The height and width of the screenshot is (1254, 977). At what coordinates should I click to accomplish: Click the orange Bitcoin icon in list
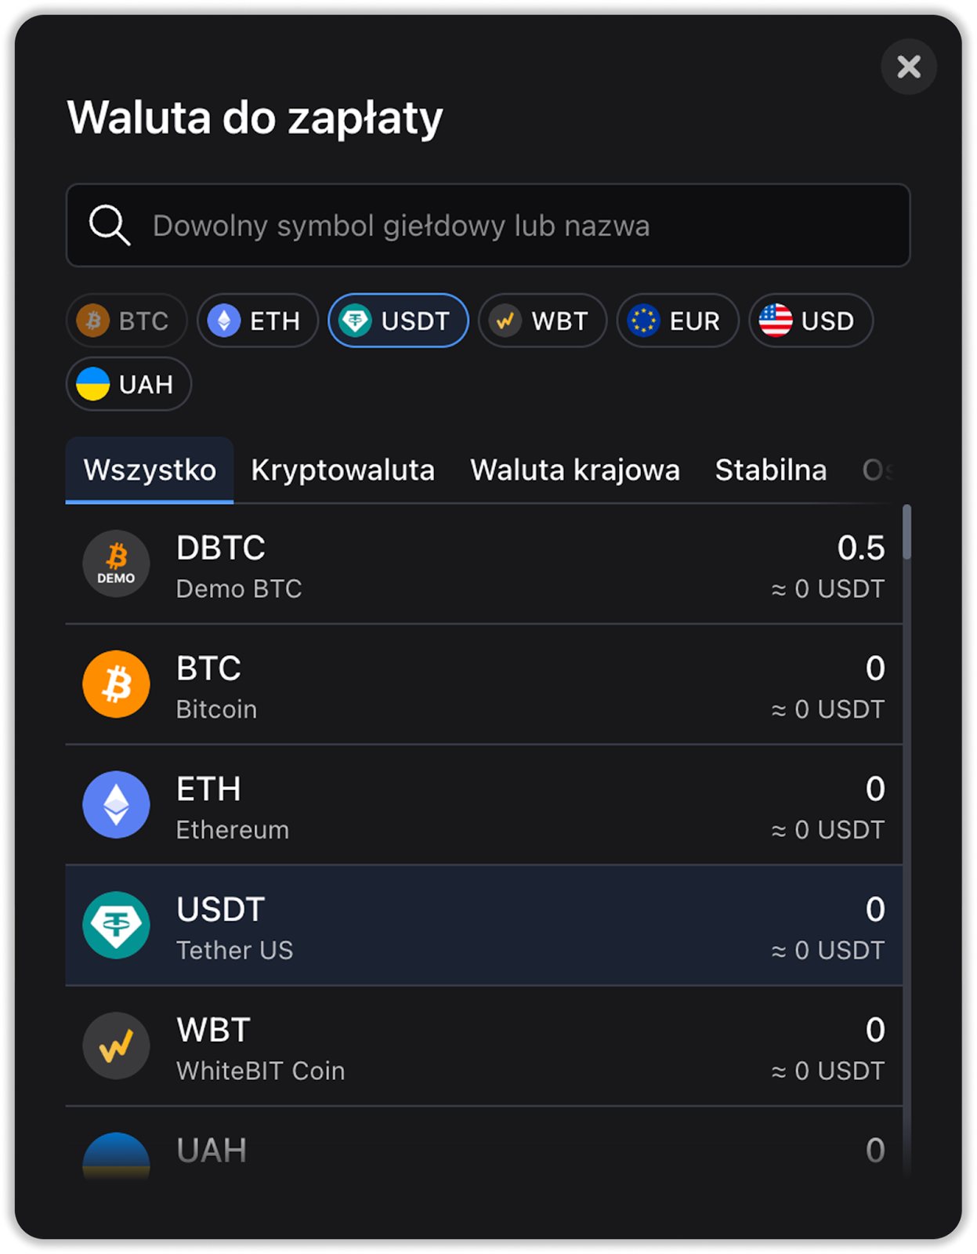(x=116, y=684)
